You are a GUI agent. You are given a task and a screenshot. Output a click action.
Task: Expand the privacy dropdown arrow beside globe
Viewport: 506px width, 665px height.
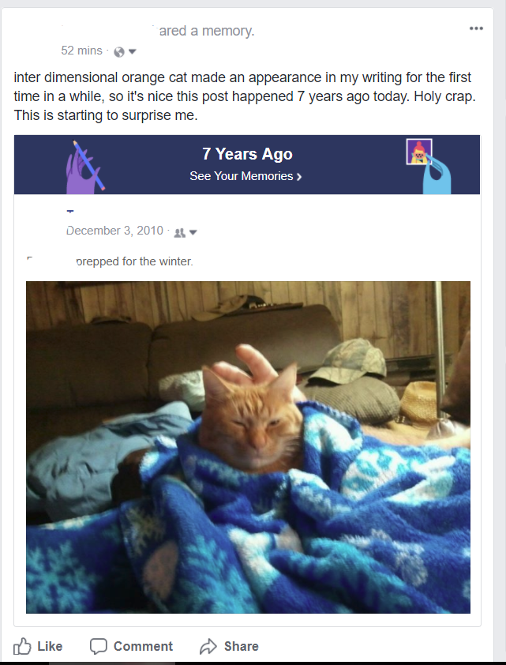point(132,52)
